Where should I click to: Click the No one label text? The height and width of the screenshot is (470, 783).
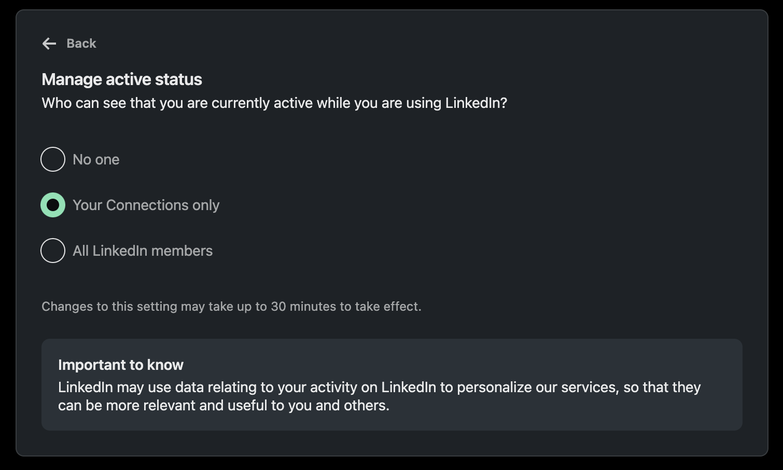tap(95, 159)
